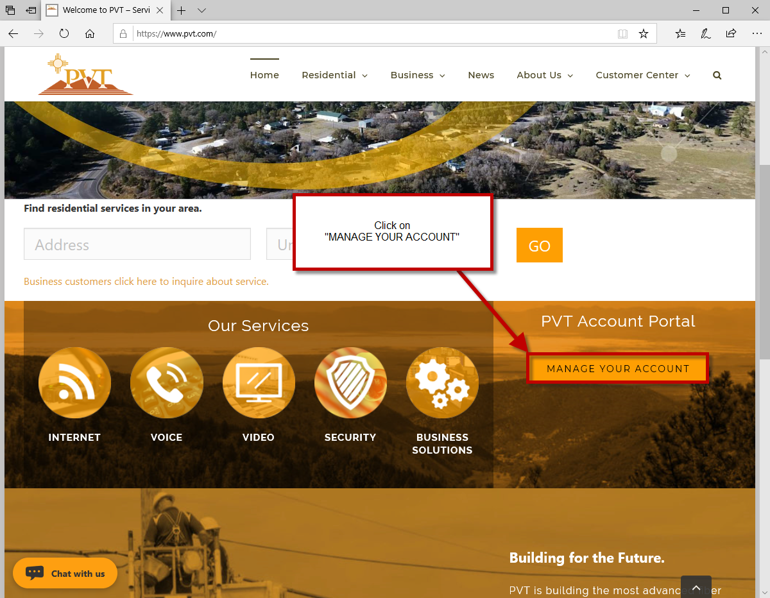This screenshot has width=770, height=598.
Task: Click the browser Back arrow
Action: point(13,33)
